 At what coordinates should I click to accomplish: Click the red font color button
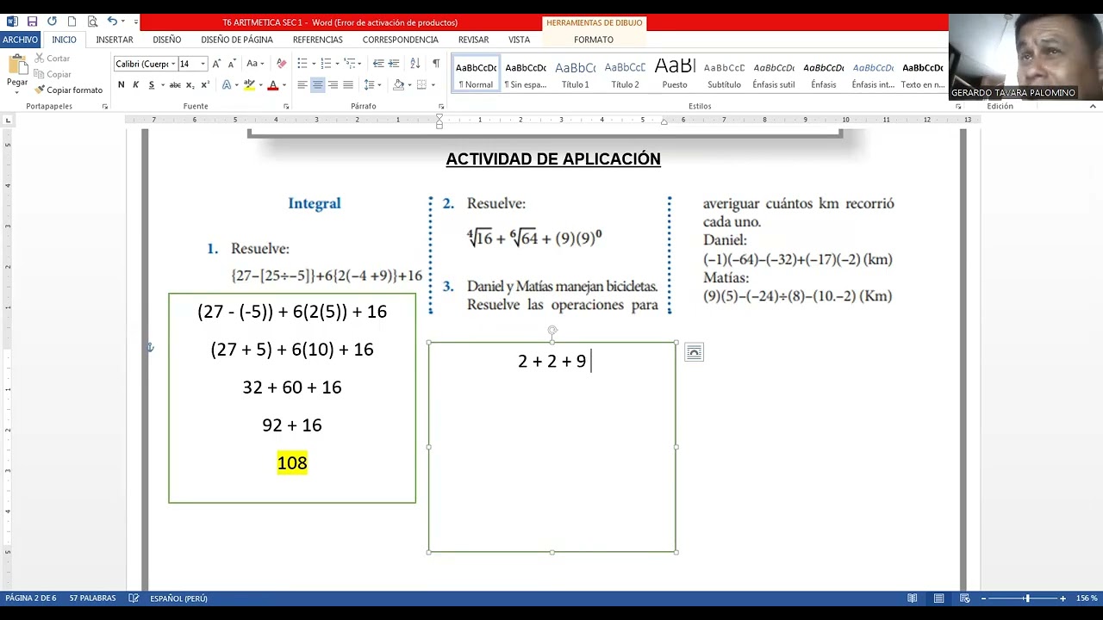272,84
